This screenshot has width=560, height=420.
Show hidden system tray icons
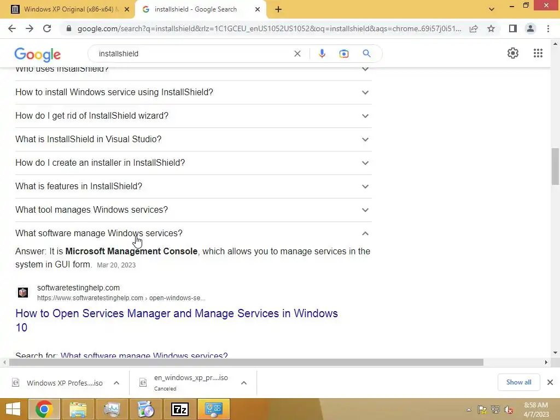pyautogui.click(x=469, y=410)
